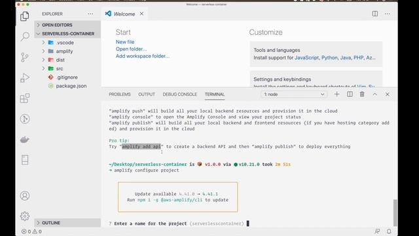
Task: Expand the amplify folder
Action: click(x=67, y=51)
